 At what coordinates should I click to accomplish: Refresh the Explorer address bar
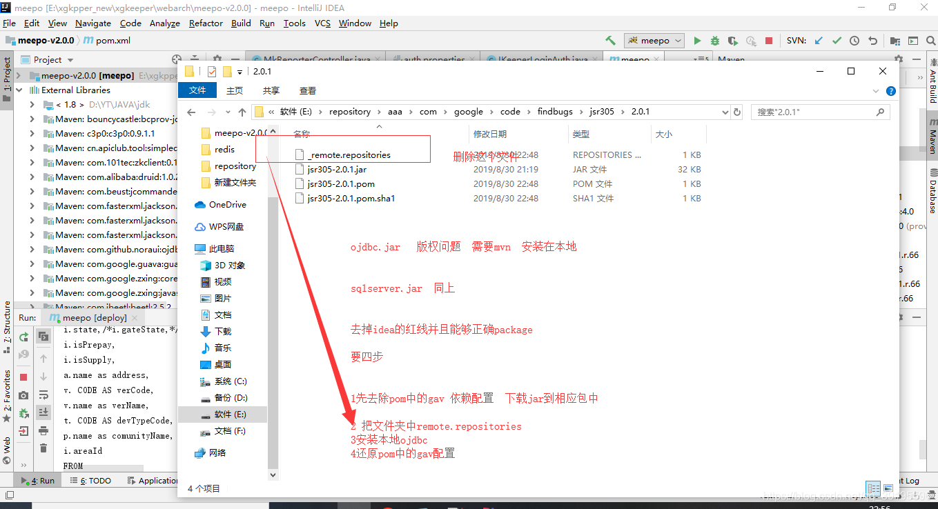tap(737, 112)
